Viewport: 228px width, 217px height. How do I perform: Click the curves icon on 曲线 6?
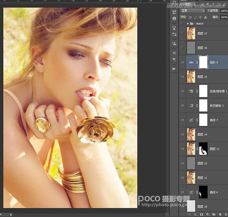pos(191,192)
